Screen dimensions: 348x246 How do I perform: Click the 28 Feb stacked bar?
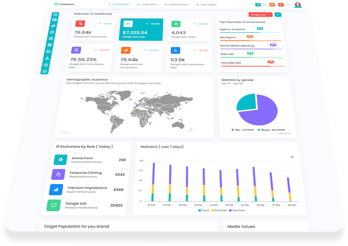pos(290,189)
